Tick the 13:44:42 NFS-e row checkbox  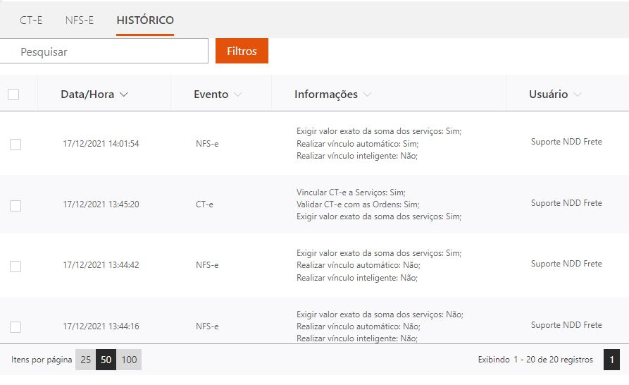click(15, 267)
